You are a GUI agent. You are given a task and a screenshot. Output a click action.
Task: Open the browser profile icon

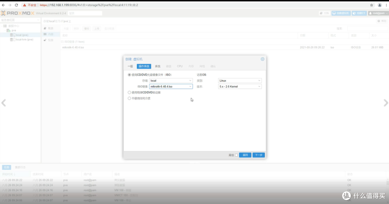[x=380, y=5]
